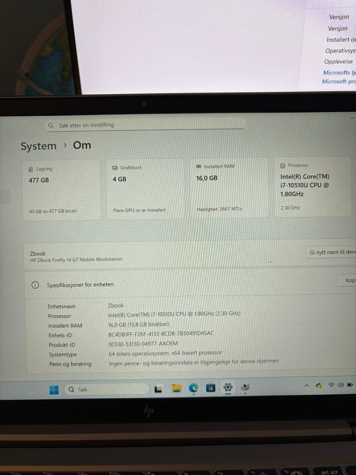The height and width of the screenshot is (475, 356).
Task: Click the Om breadcrumb title
Action: (x=82, y=145)
